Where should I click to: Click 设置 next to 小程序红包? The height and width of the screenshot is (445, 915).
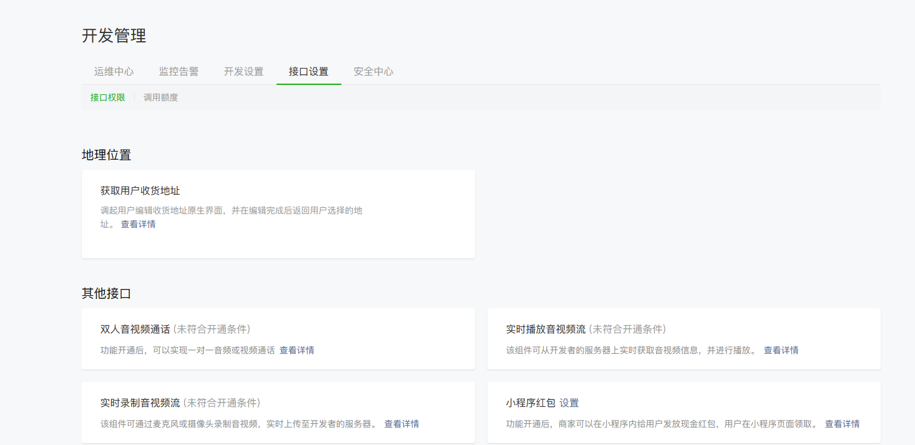tap(569, 403)
